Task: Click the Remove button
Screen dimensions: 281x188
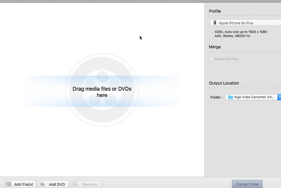Action: coord(87,184)
